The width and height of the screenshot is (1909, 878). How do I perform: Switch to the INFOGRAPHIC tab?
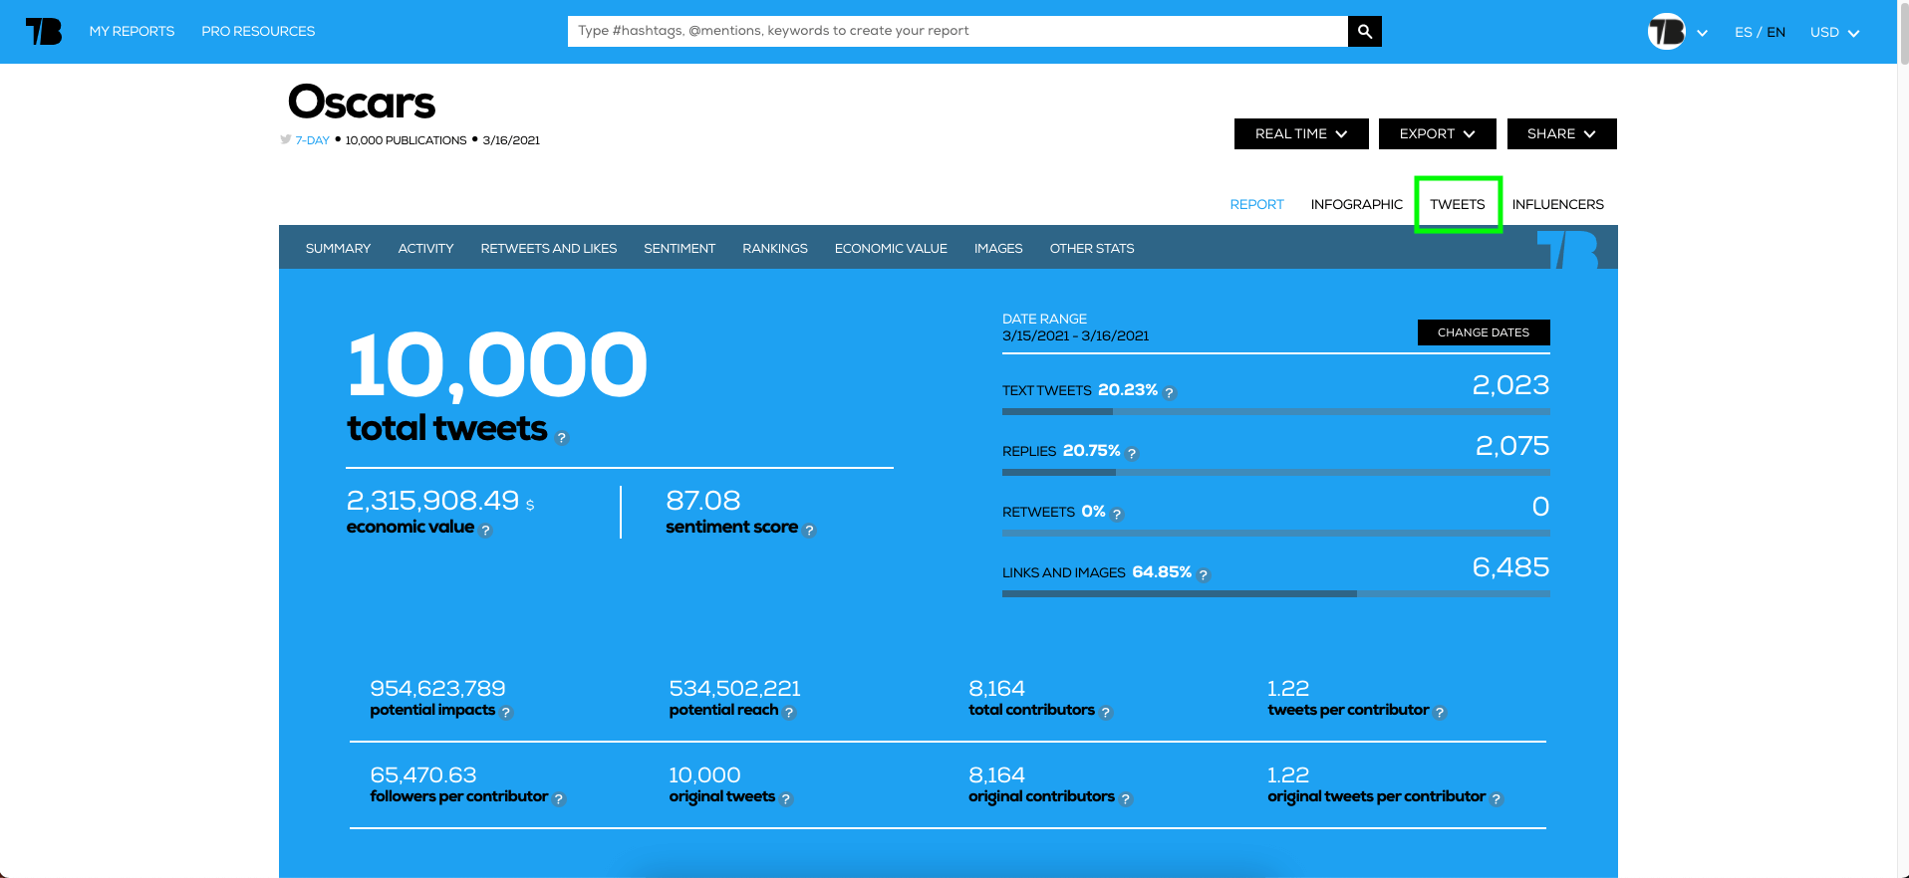pos(1356,204)
